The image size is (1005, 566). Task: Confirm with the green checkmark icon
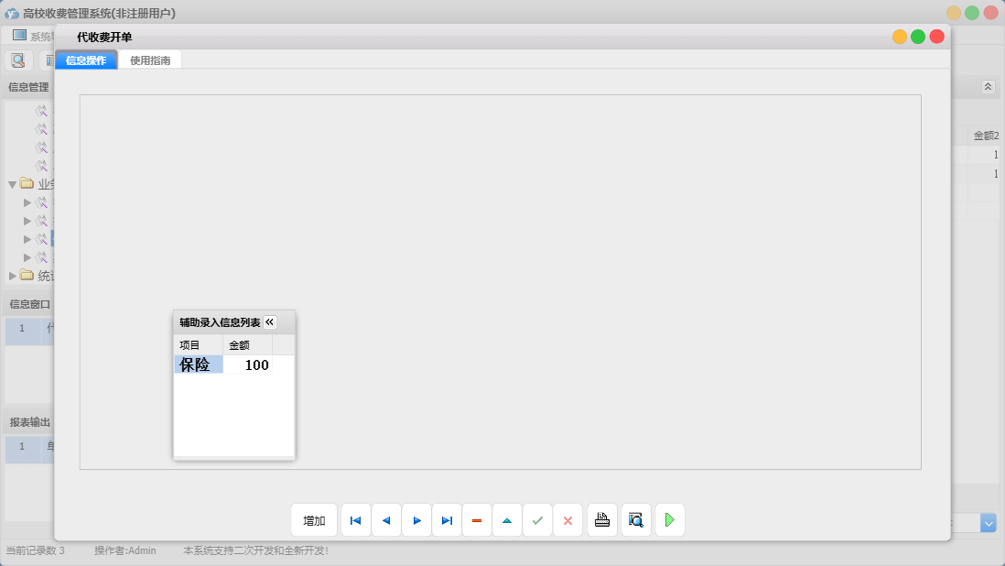537,520
